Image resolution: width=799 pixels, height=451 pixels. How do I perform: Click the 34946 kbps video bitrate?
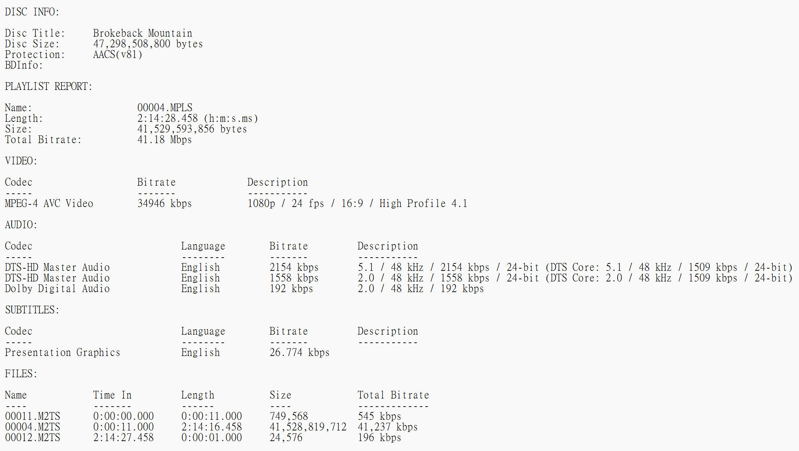pos(164,204)
